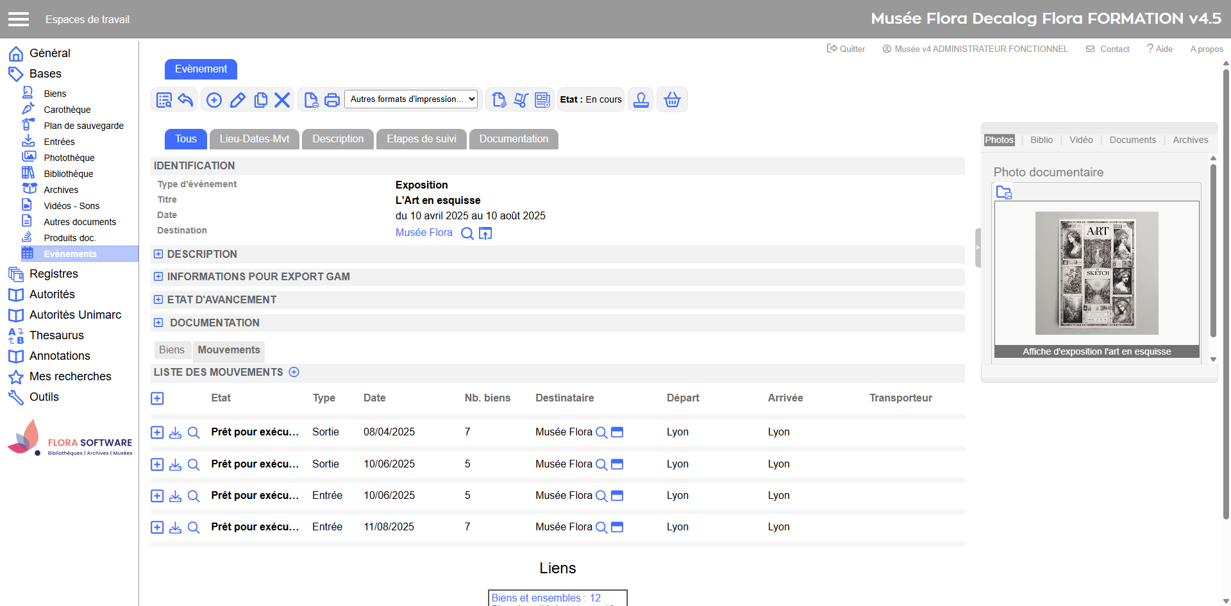Select the Biens tab above the movements list

[172, 350]
